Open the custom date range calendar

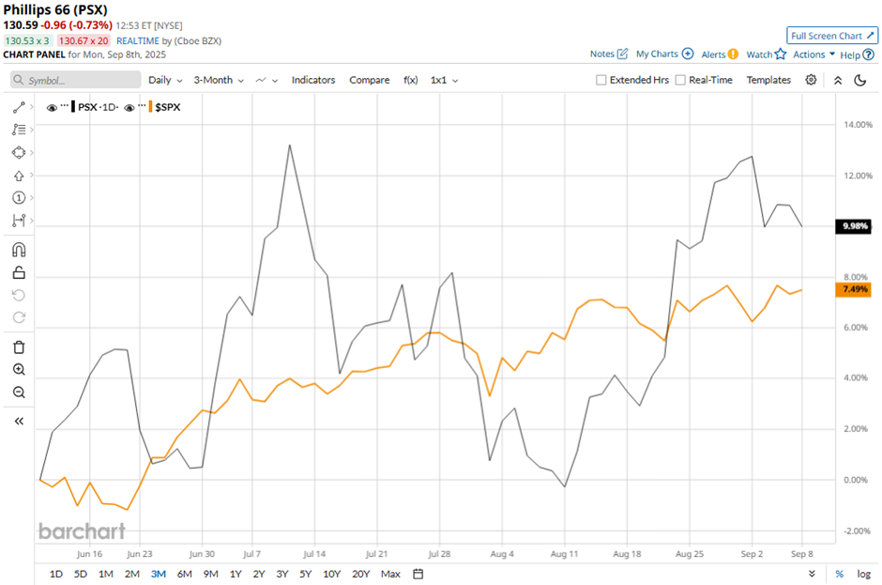click(418, 574)
